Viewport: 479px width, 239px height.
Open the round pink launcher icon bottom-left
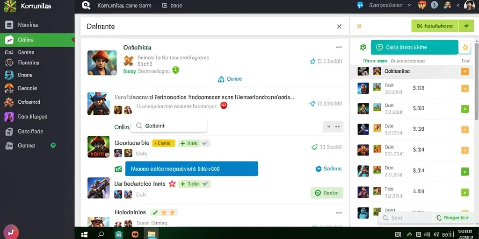(x=10, y=232)
